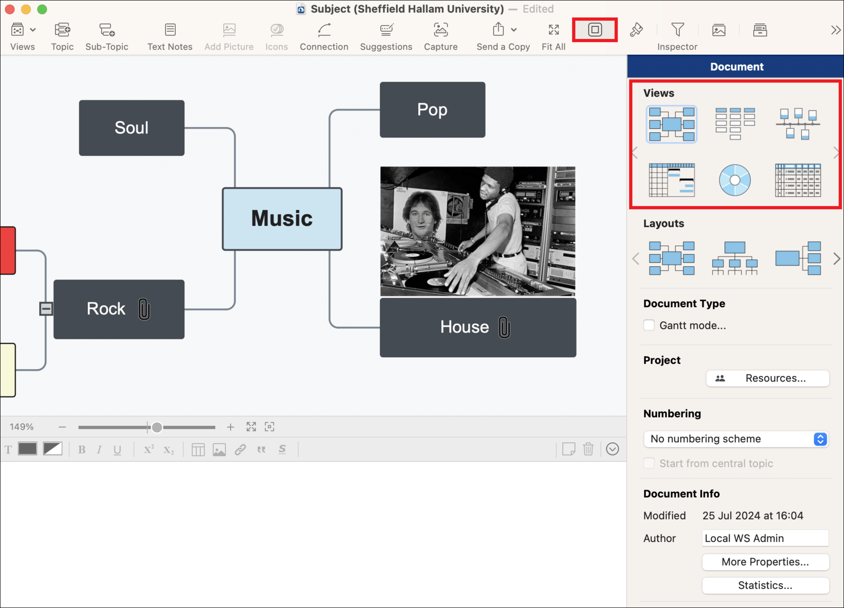Open More Properties dialog
Image resolution: width=844 pixels, height=608 pixels.
(765, 562)
